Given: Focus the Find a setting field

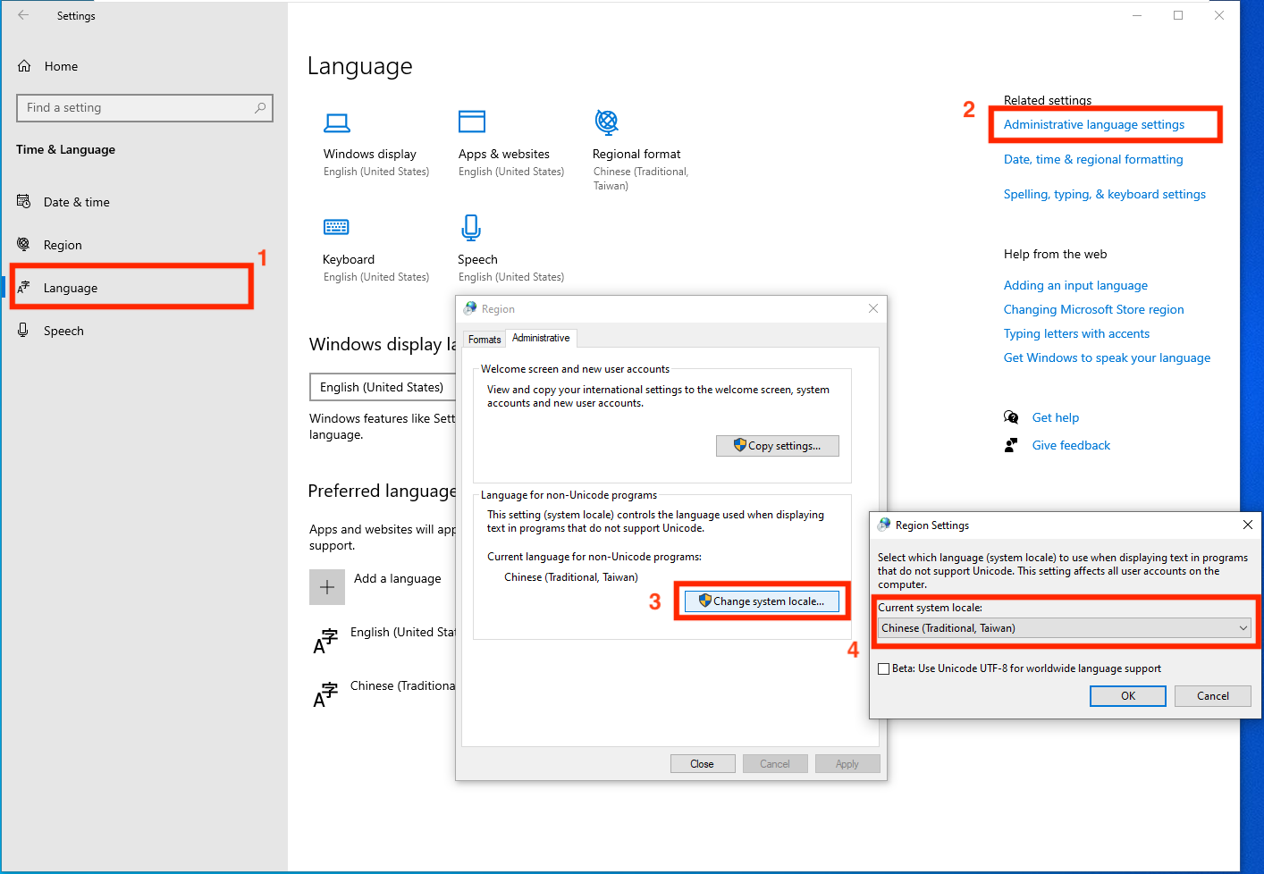Looking at the screenshot, I should [x=145, y=108].
